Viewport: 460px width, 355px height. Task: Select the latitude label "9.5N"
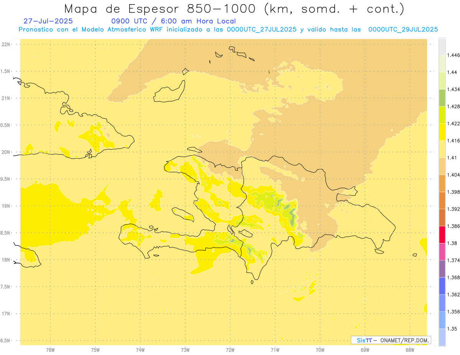pyautogui.click(x=6, y=179)
